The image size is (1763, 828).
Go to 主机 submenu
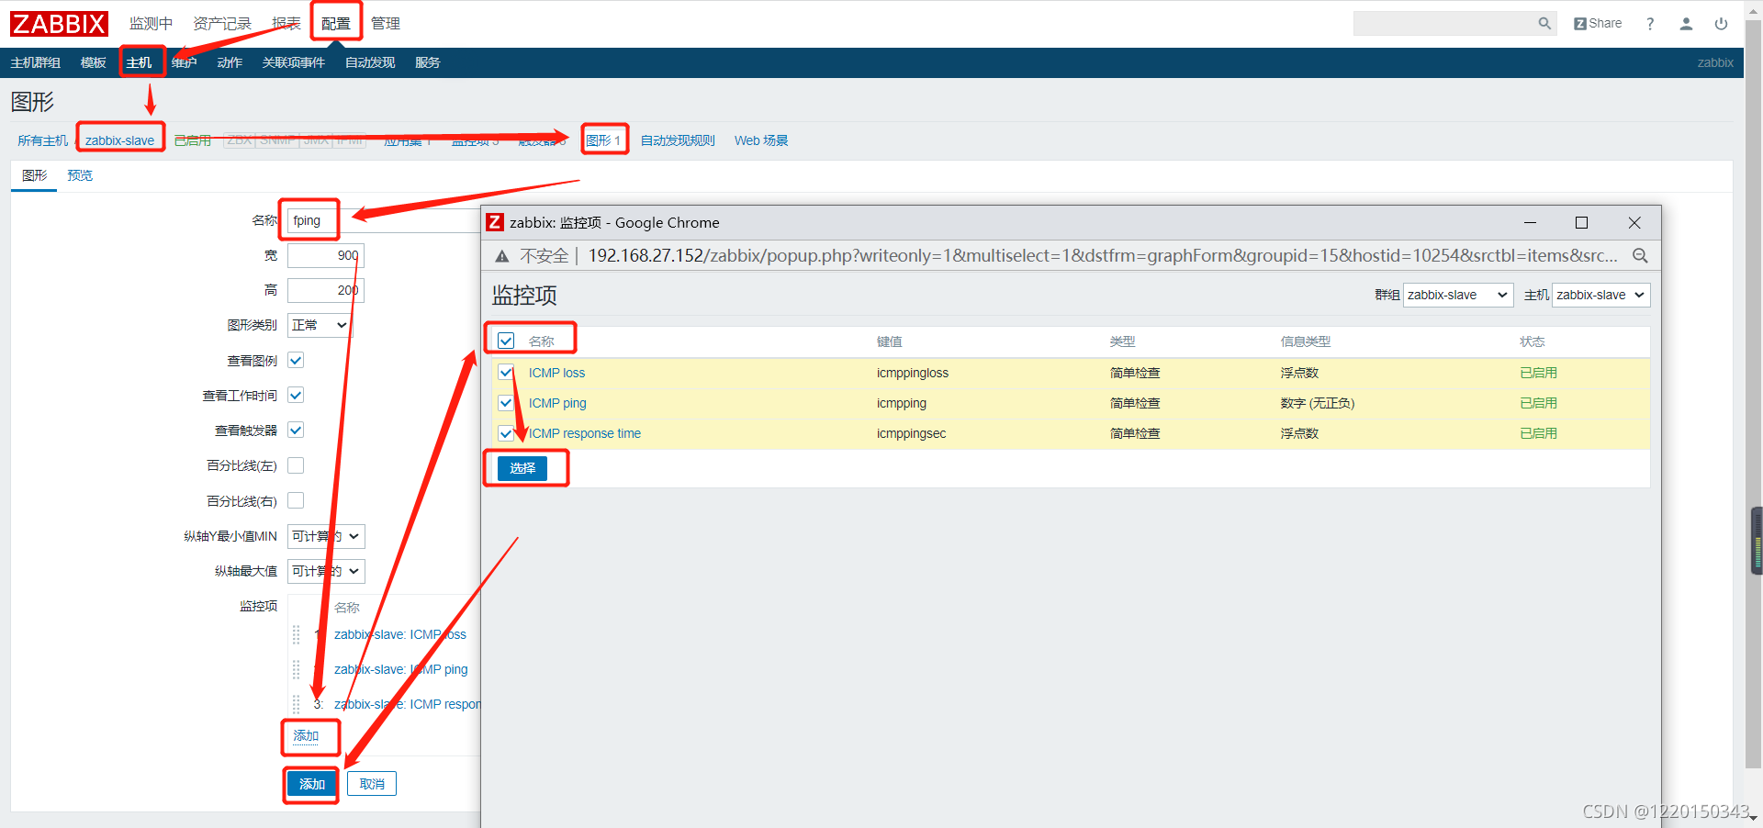point(140,62)
